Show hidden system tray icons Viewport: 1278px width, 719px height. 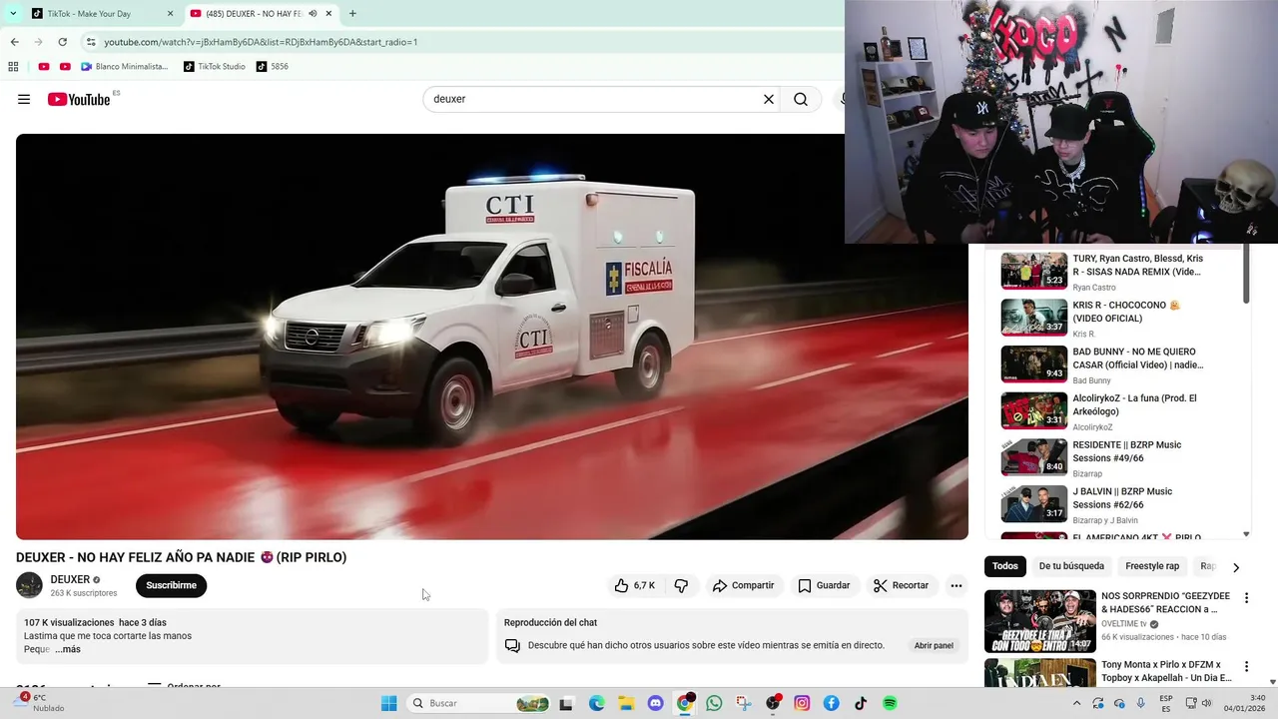click(x=1076, y=703)
